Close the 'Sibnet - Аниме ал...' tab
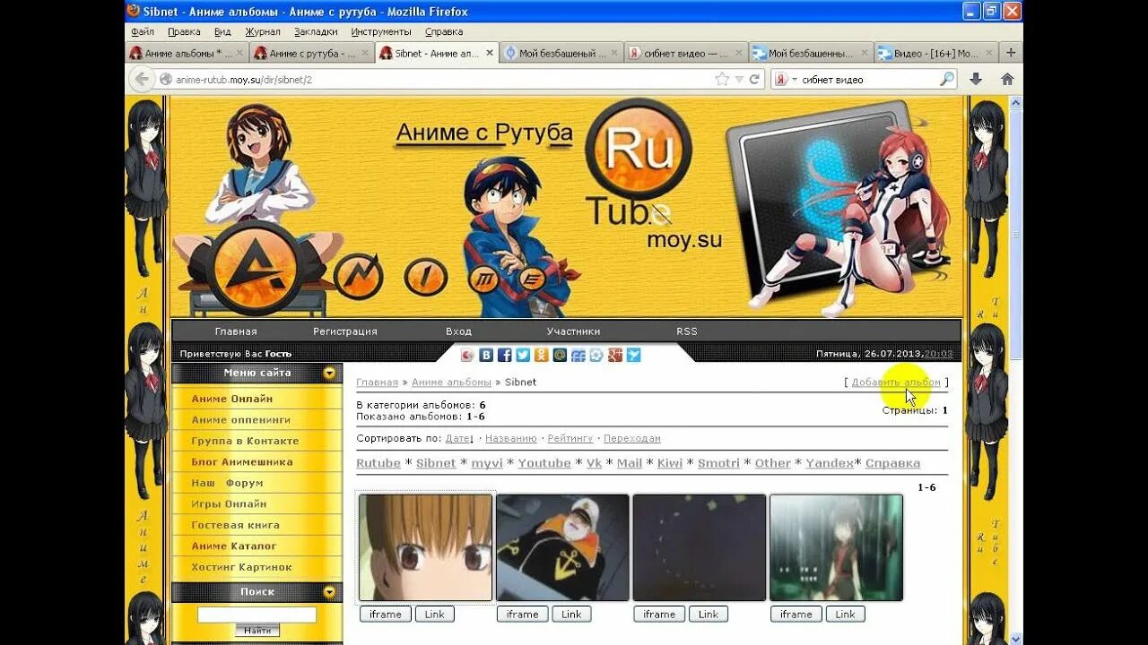Image resolution: width=1148 pixels, height=645 pixels. [x=490, y=53]
